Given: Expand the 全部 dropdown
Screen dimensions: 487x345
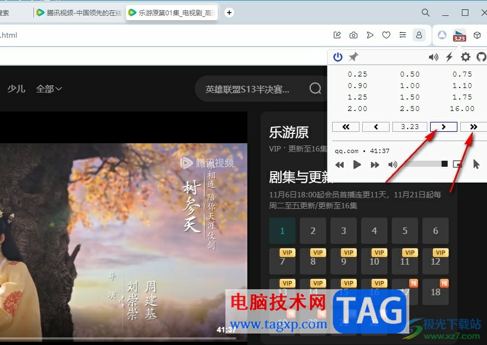Looking at the screenshot, I should [49, 89].
